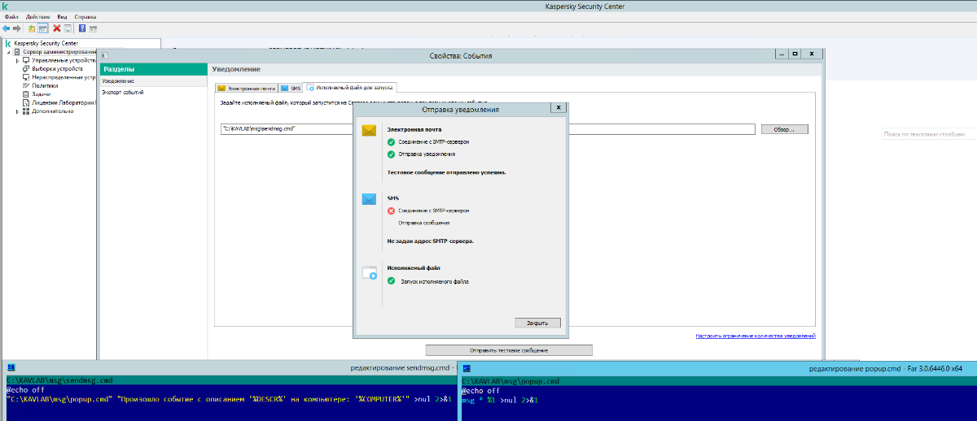Click 'Тестовое сообщение отправлено успешно.' text

tap(446, 172)
